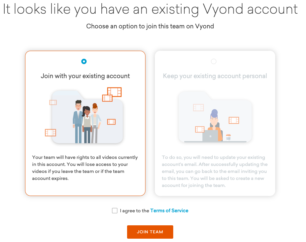The height and width of the screenshot is (242, 306).
Task: Click the "Your team will have rights" description text
Action: point(85,168)
